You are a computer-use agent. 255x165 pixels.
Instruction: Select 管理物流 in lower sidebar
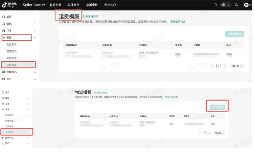(x=9, y=121)
